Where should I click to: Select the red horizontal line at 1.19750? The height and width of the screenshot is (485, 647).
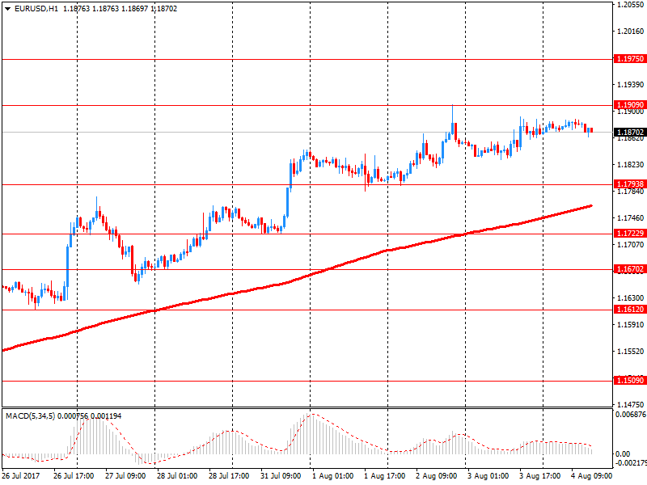point(307,59)
